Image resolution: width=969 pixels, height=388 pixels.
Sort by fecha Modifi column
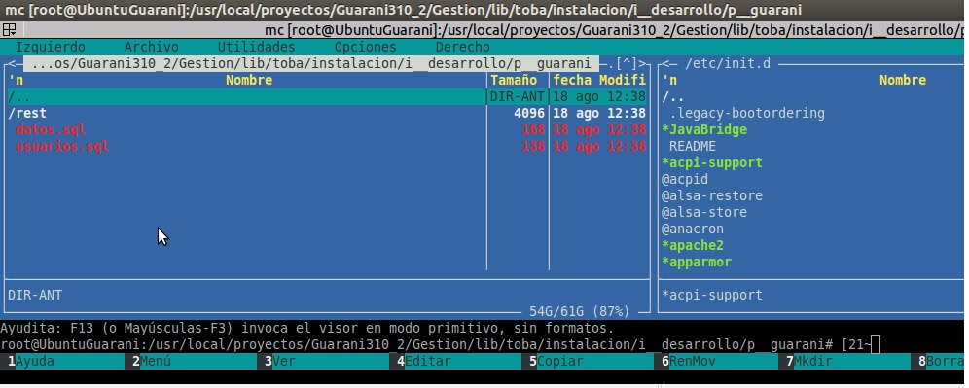click(x=599, y=81)
